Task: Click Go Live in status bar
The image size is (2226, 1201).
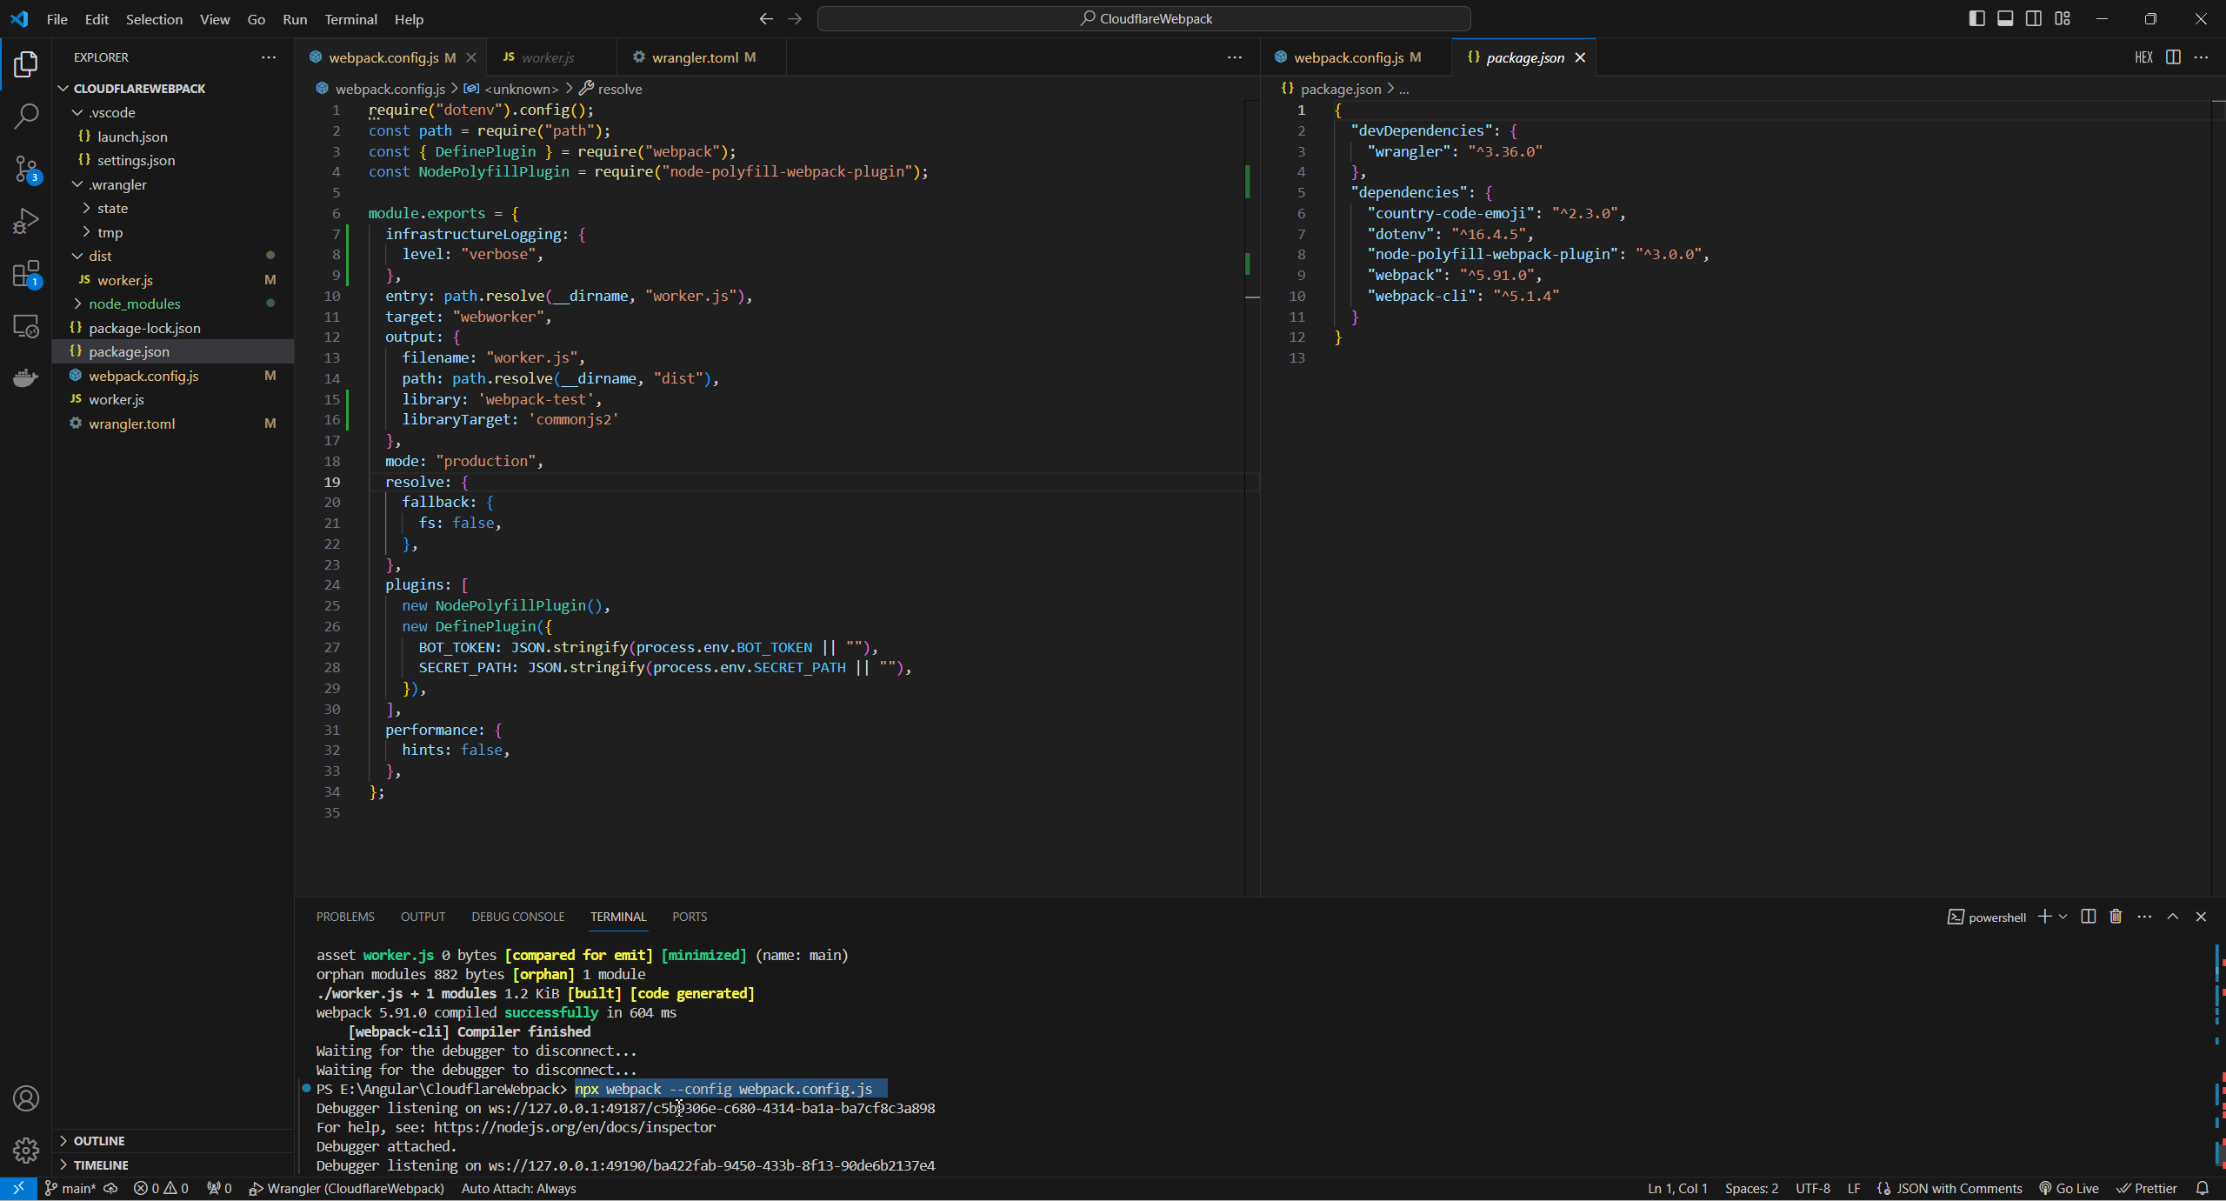Action: [2069, 1188]
